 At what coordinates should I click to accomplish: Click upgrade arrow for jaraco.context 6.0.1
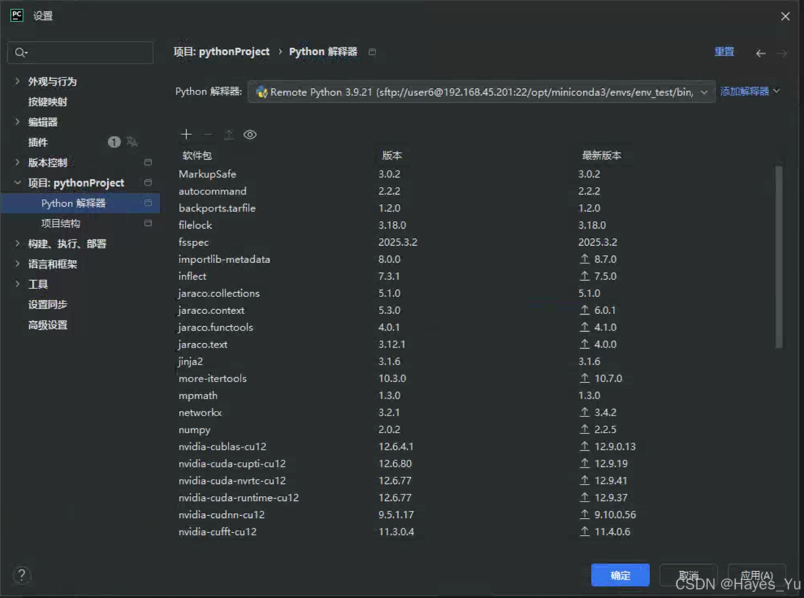[585, 310]
